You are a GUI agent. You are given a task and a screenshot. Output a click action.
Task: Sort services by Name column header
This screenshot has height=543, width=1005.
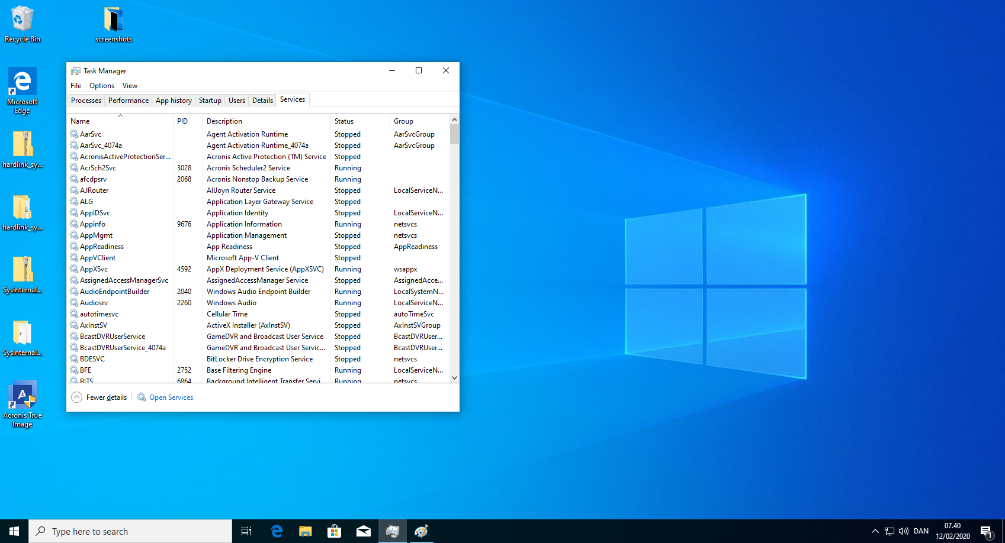[x=80, y=121]
